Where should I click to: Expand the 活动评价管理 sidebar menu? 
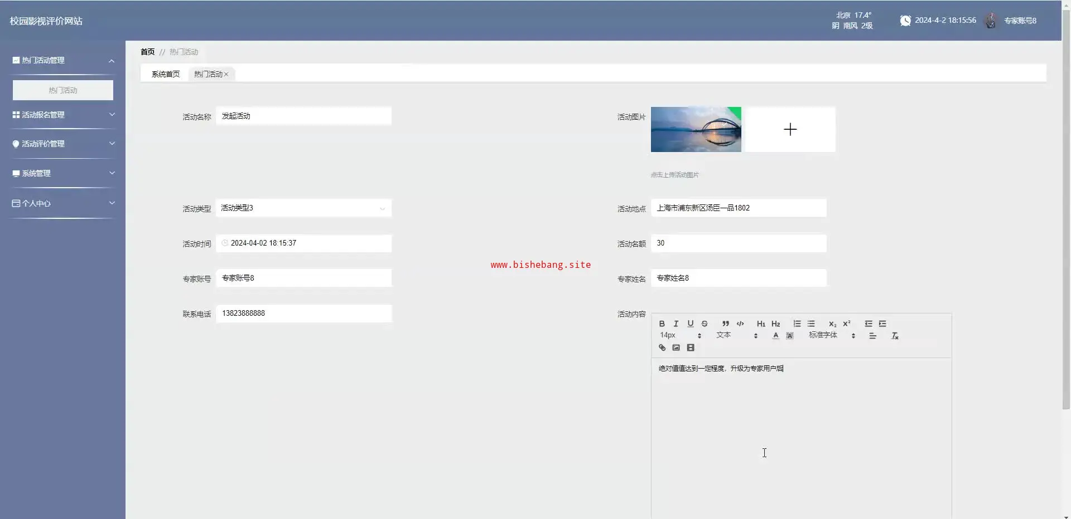(x=62, y=144)
